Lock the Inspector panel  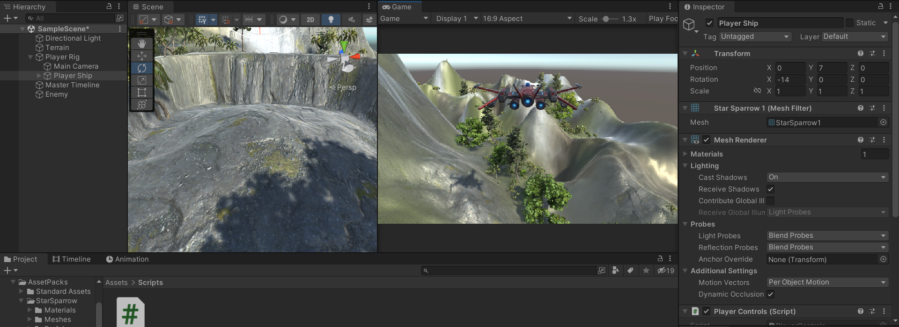[880, 7]
